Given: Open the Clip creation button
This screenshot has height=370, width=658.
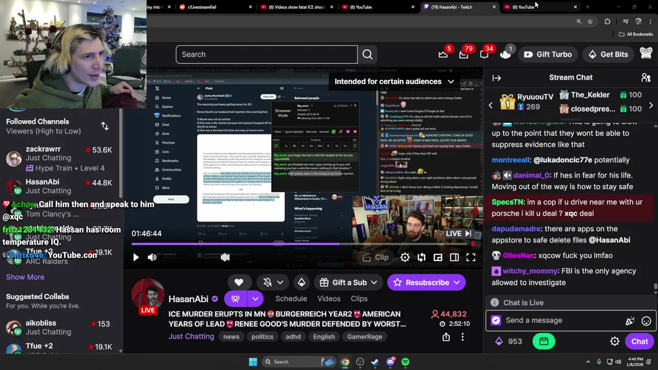Looking at the screenshot, I should pyautogui.click(x=375, y=257).
